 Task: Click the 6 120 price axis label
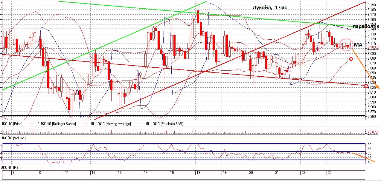[x=372, y=39]
